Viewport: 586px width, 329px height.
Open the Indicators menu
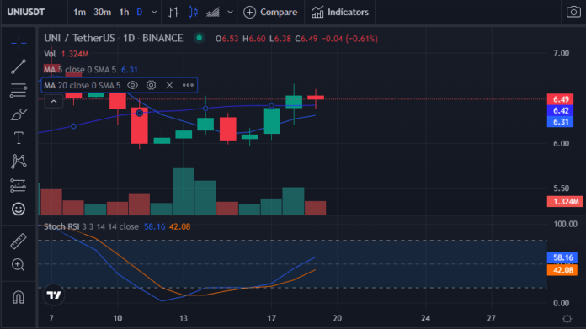click(x=339, y=12)
